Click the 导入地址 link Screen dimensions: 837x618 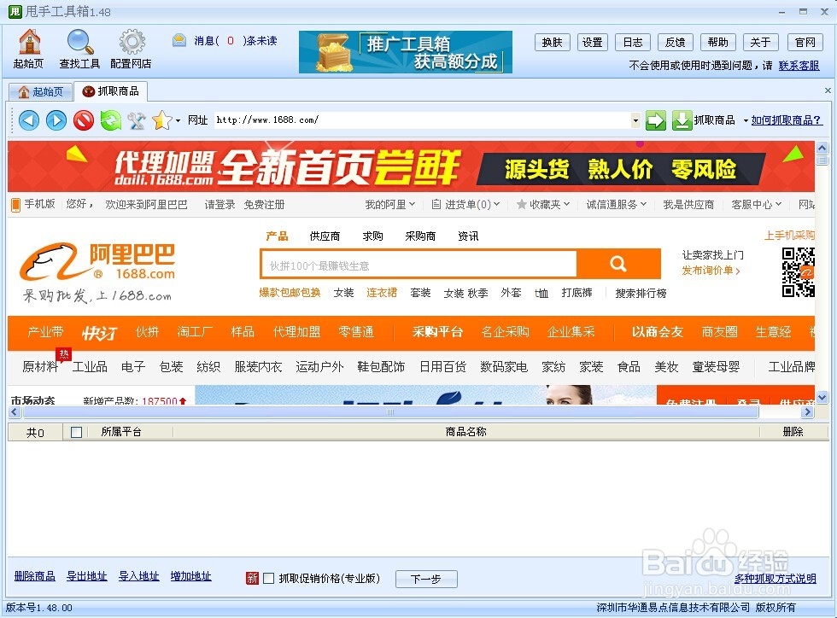coord(138,576)
